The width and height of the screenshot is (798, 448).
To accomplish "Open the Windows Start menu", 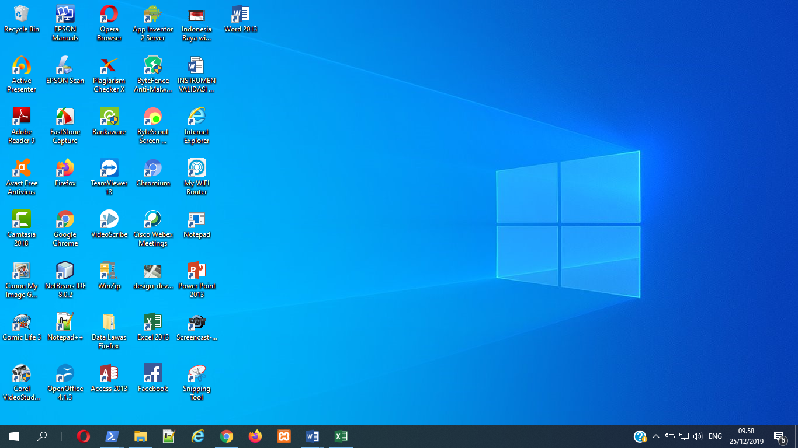I will tap(14, 436).
